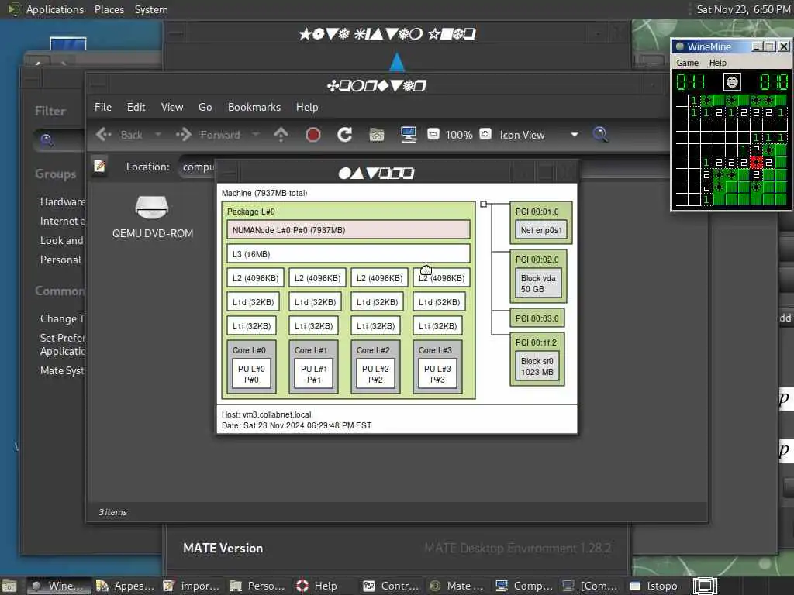Click the workspace switcher in bottom panel
Screen dimensions: 794x595
706,586
